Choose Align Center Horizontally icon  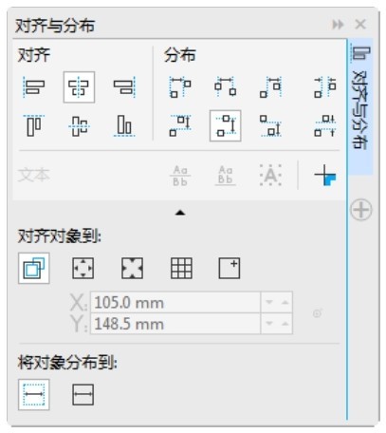(x=79, y=87)
